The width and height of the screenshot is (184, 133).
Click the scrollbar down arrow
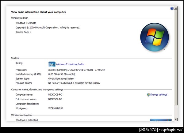click(176, 120)
